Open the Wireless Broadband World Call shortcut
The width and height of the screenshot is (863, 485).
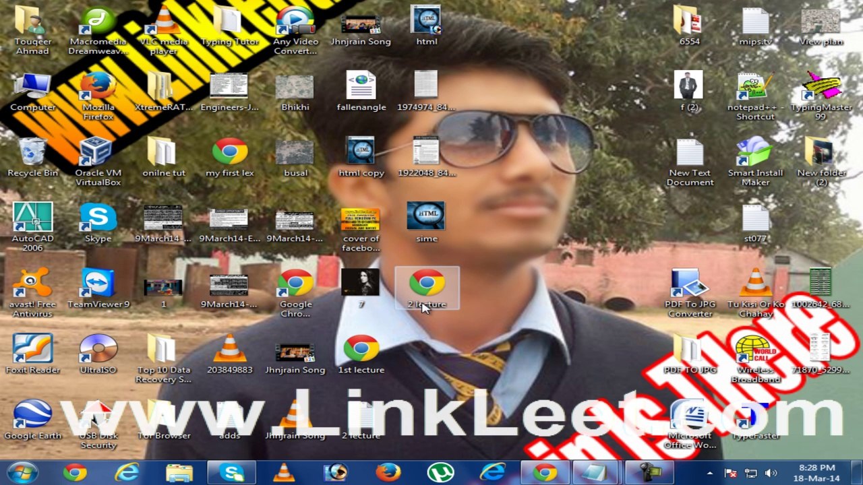click(x=755, y=359)
